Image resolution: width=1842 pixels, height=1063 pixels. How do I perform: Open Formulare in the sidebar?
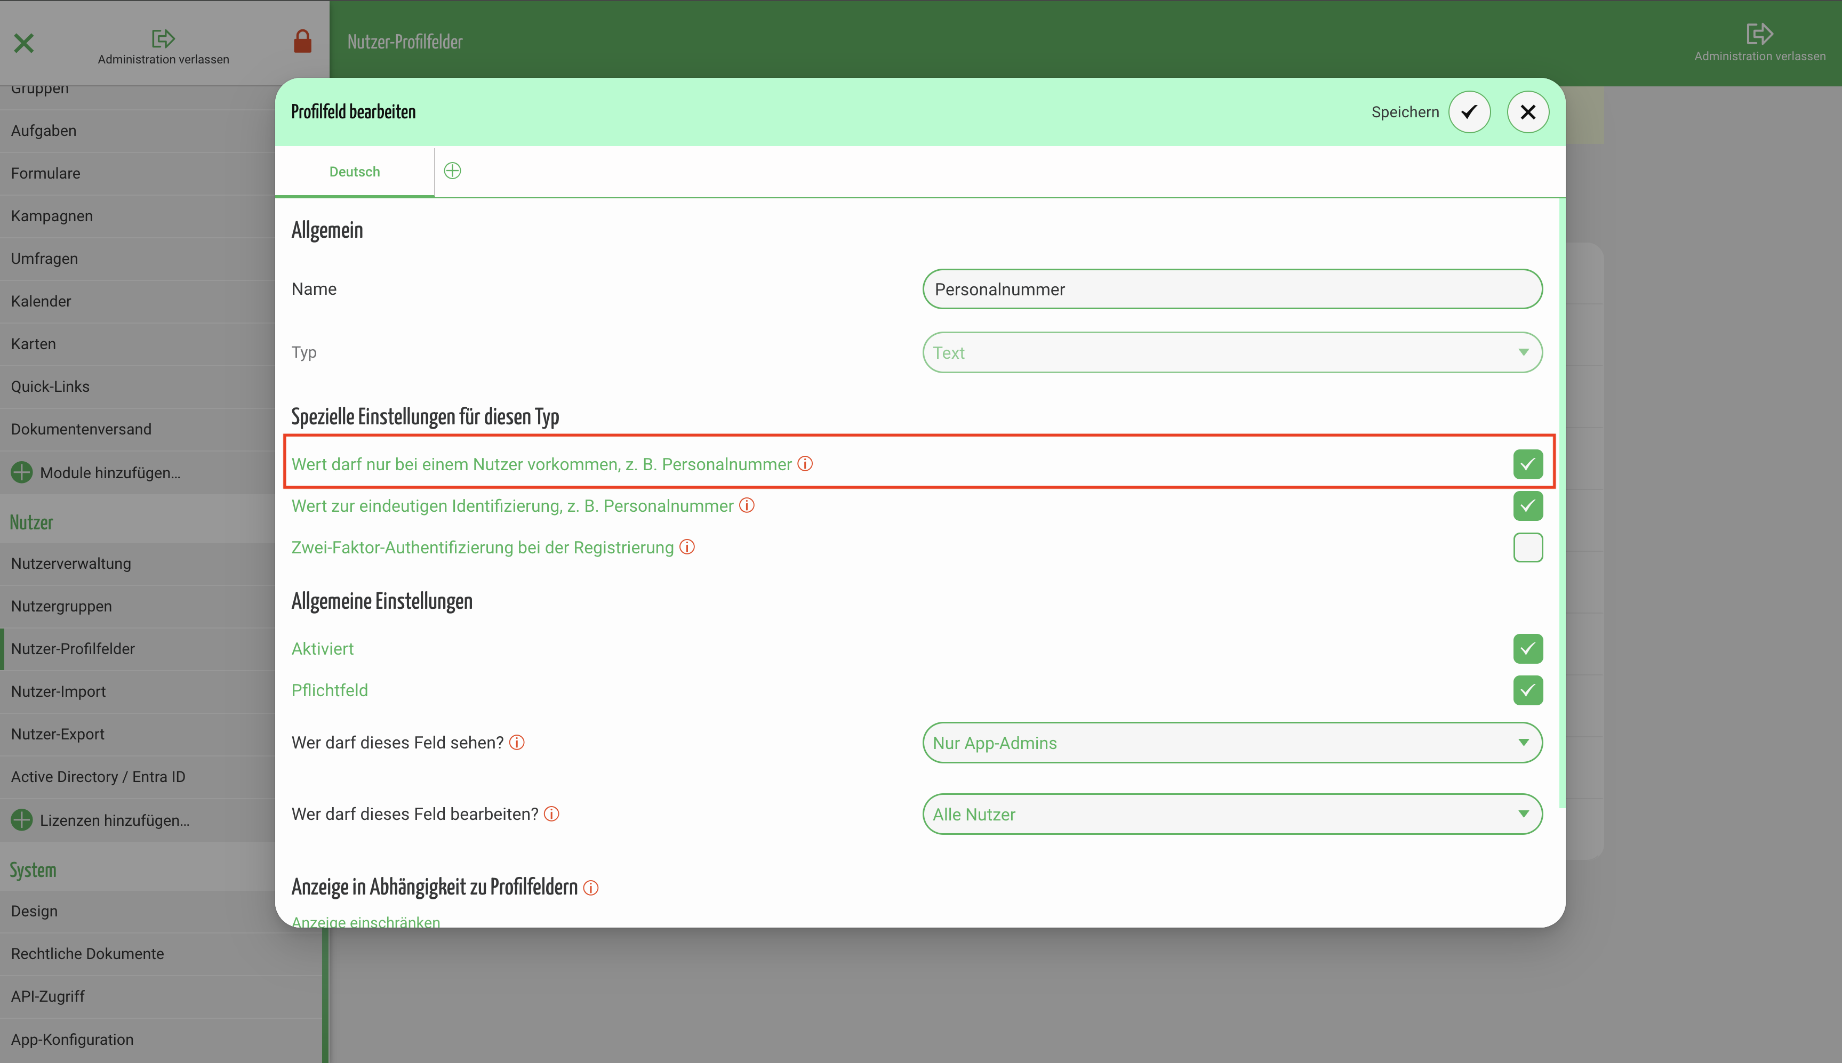click(x=137, y=173)
